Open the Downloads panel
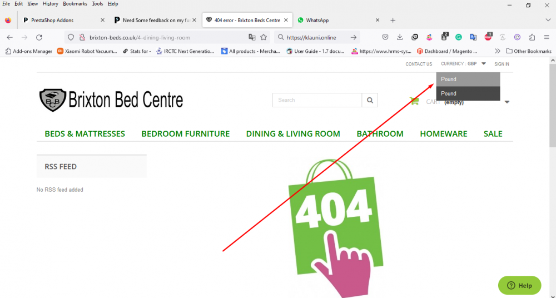Viewport: 556px width, 298px height. click(x=400, y=37)
